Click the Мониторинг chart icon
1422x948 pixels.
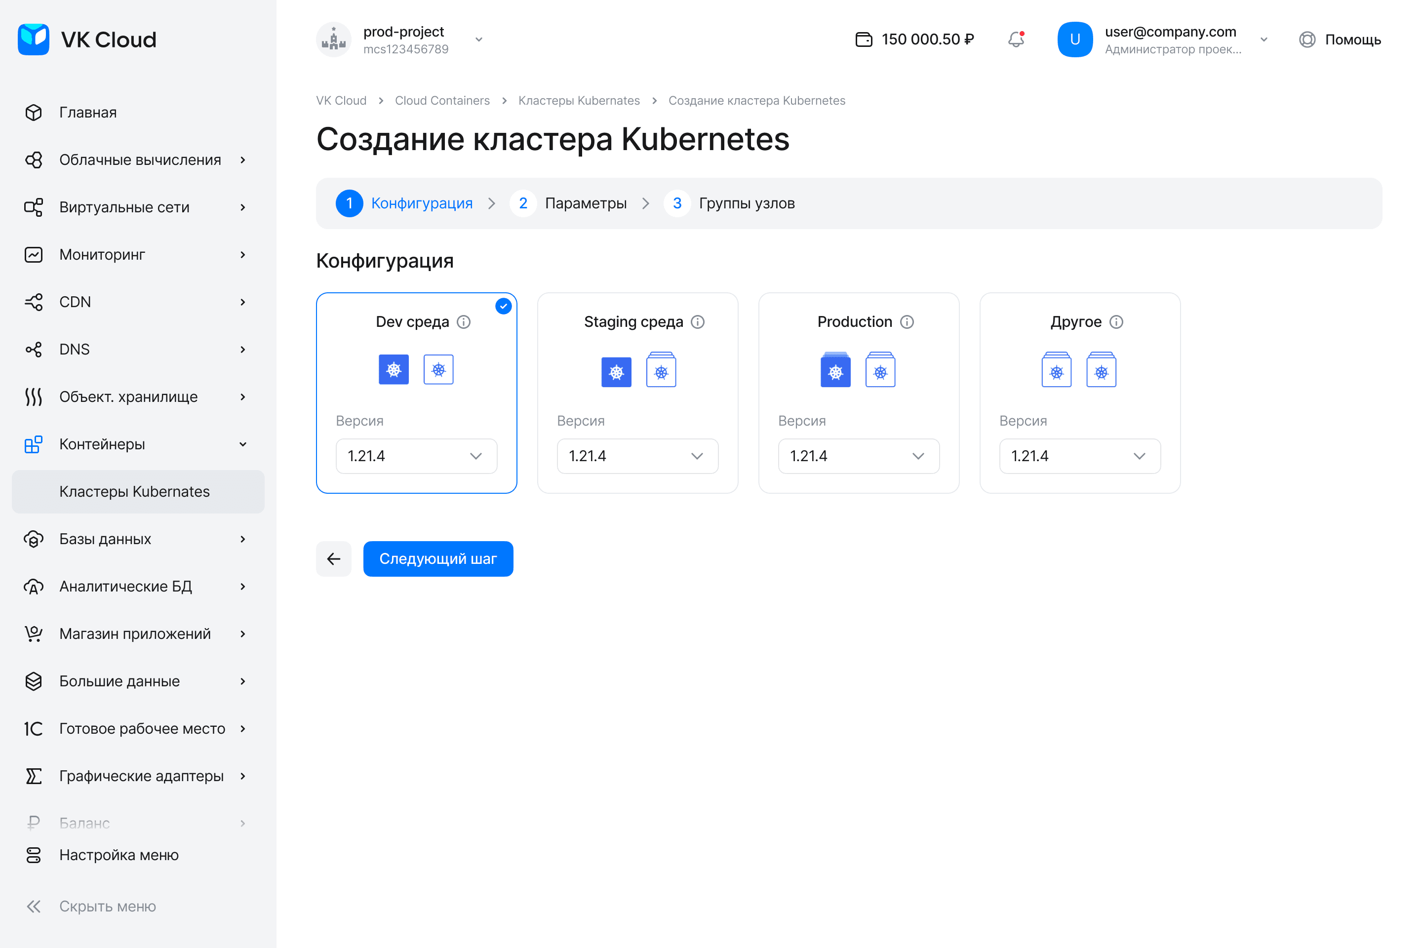(x=33, y=255)
